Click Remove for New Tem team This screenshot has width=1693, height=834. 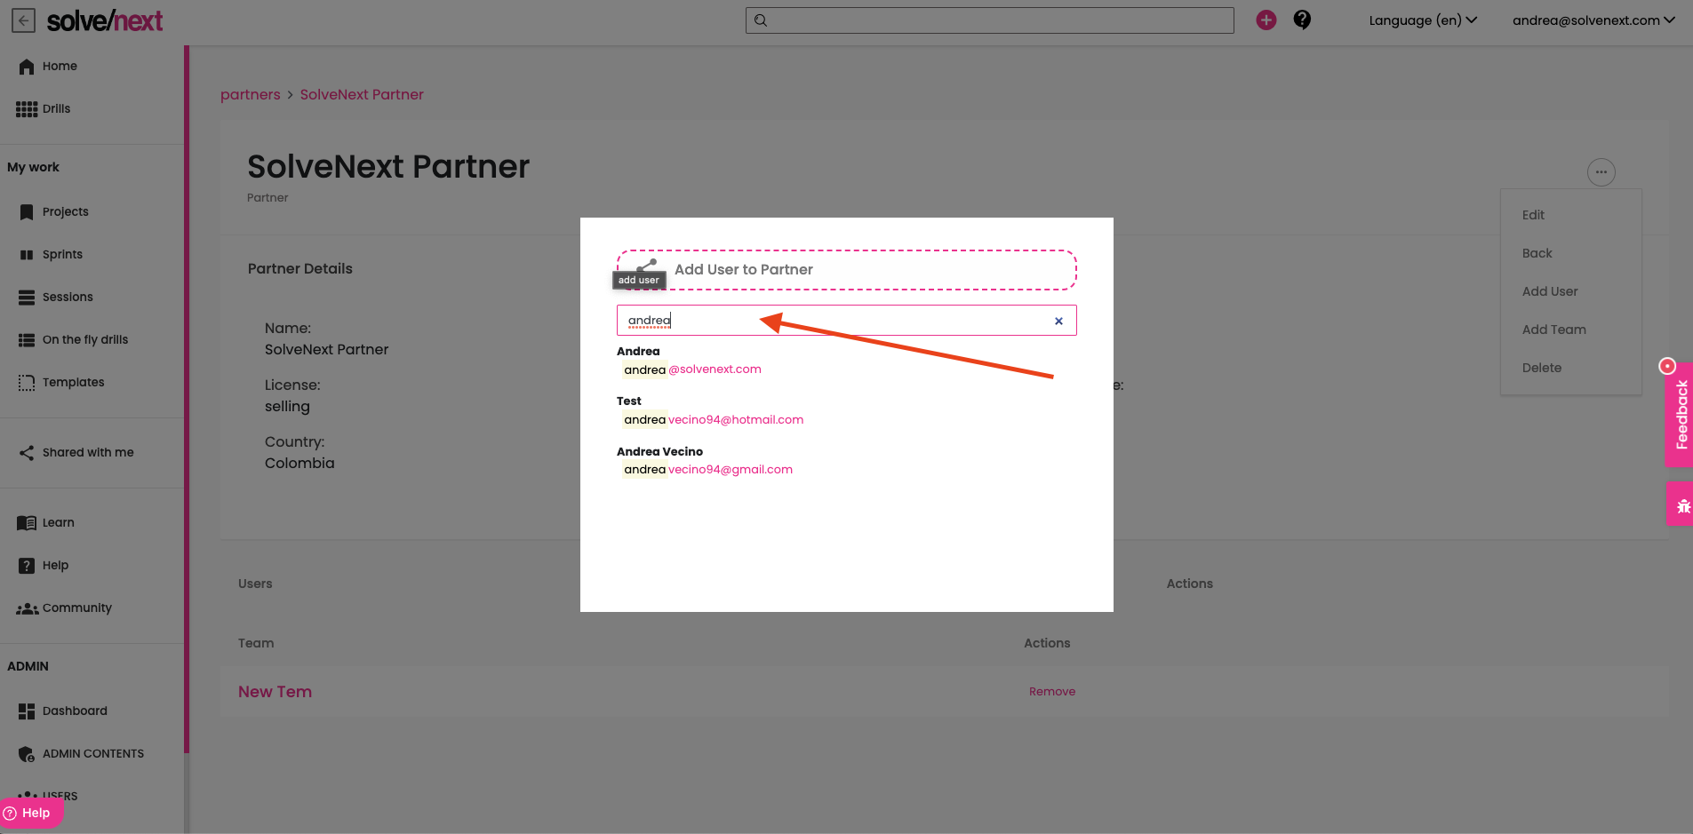tap(1052, 692)
